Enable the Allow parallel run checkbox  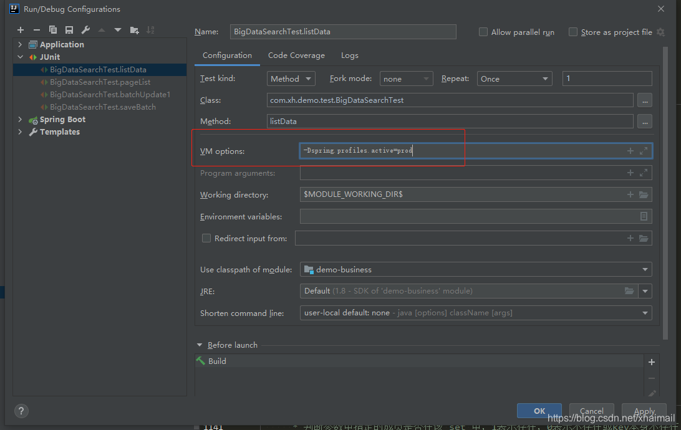(483, 32)
